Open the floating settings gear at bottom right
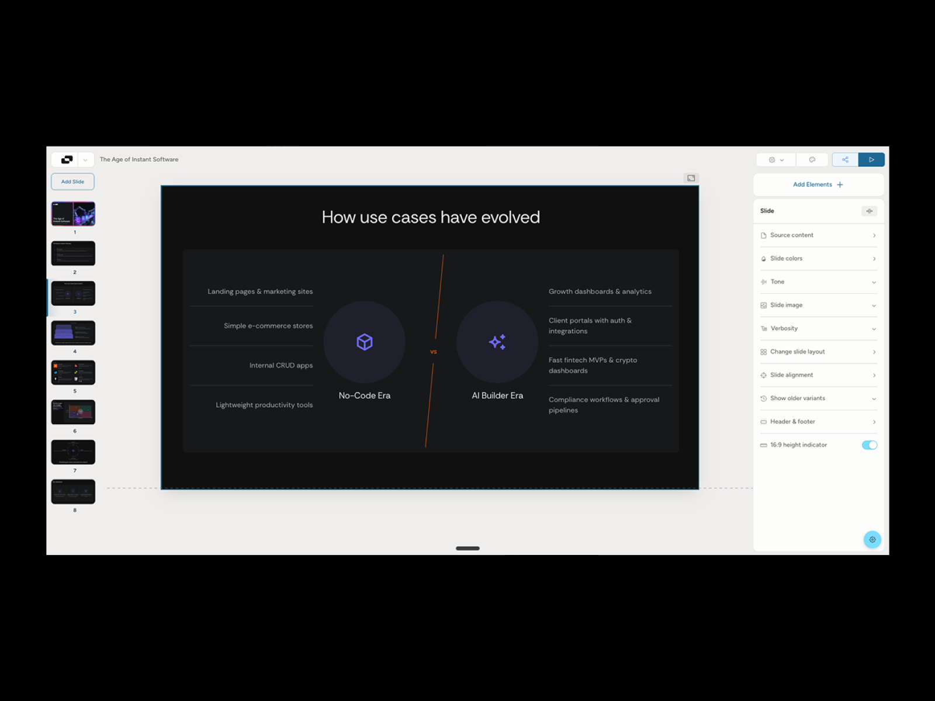 point(872,539)
